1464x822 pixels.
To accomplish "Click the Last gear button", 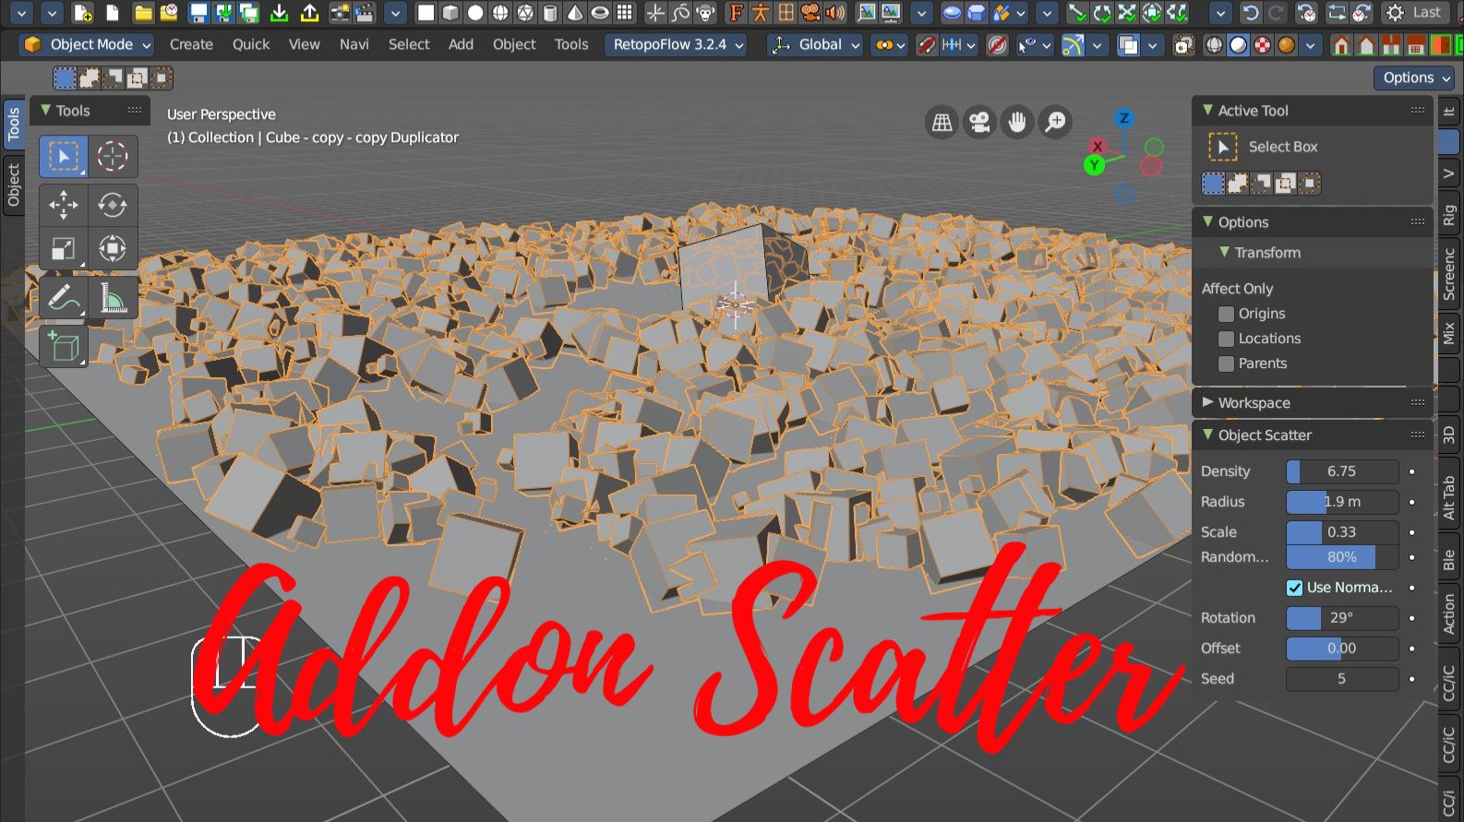I will pos(1414,13).
